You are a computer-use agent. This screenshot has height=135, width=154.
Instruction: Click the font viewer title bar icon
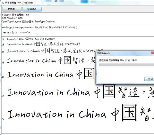[3, 3]
